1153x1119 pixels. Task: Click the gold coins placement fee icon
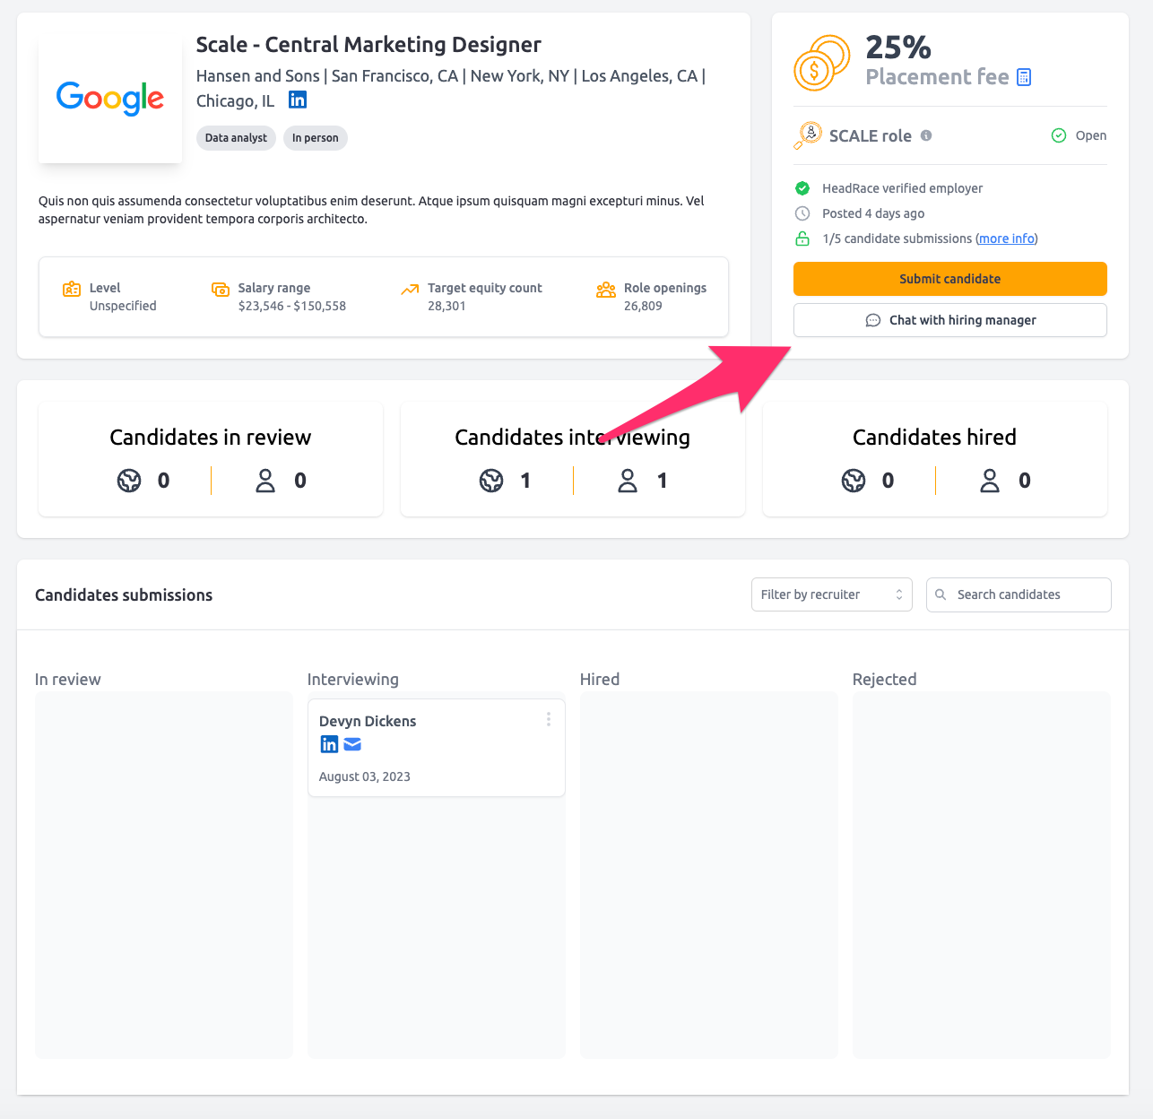(x=821, y=63)
